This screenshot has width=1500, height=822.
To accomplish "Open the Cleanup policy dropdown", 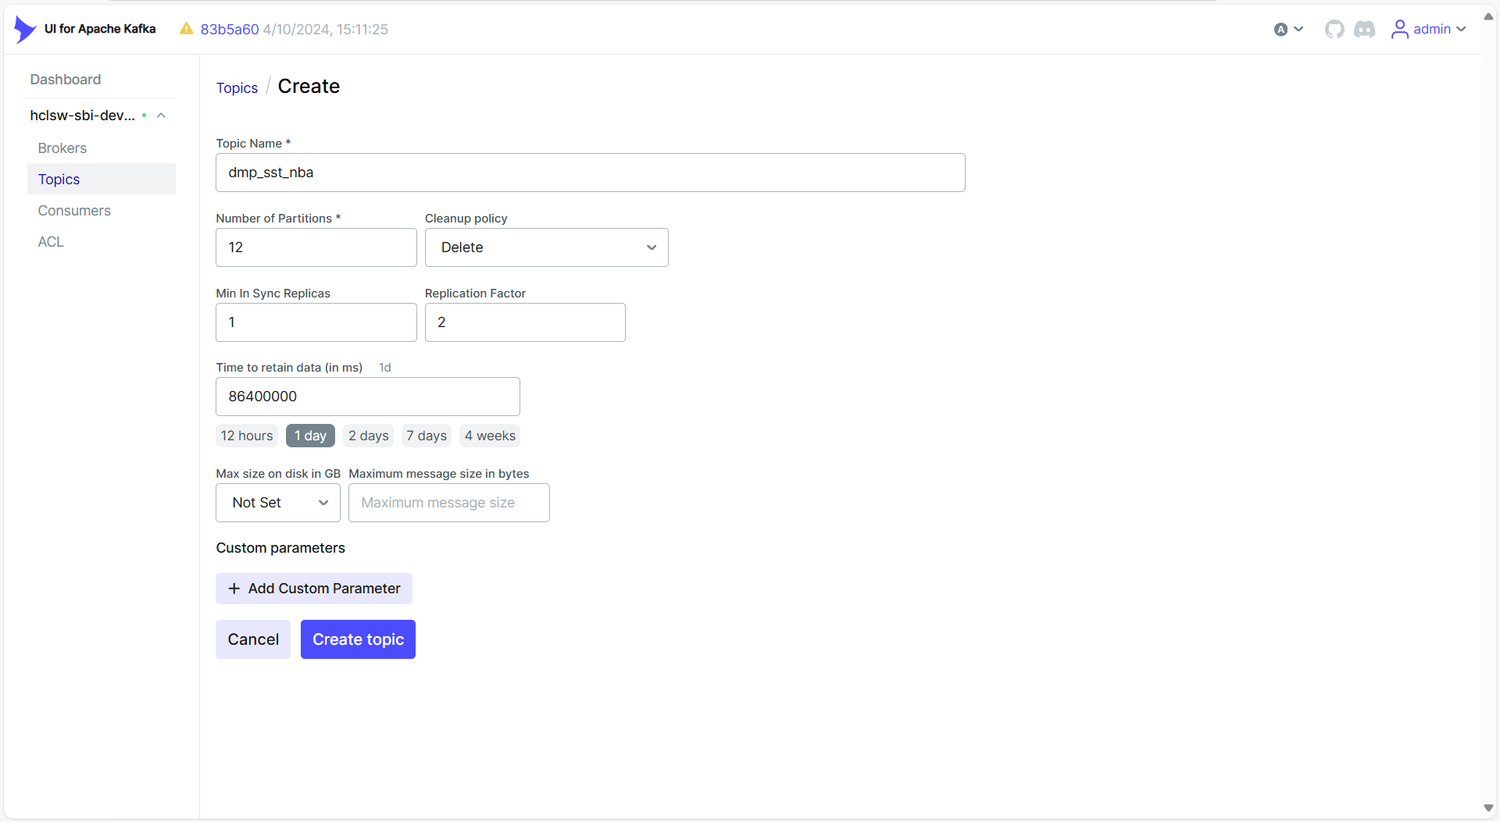I will [546, 247].
